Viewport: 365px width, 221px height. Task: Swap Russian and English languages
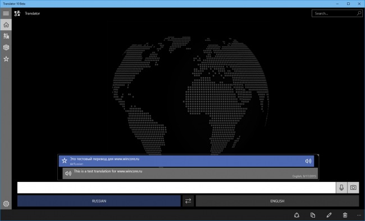pyautogui.click(x=188, y=201)
